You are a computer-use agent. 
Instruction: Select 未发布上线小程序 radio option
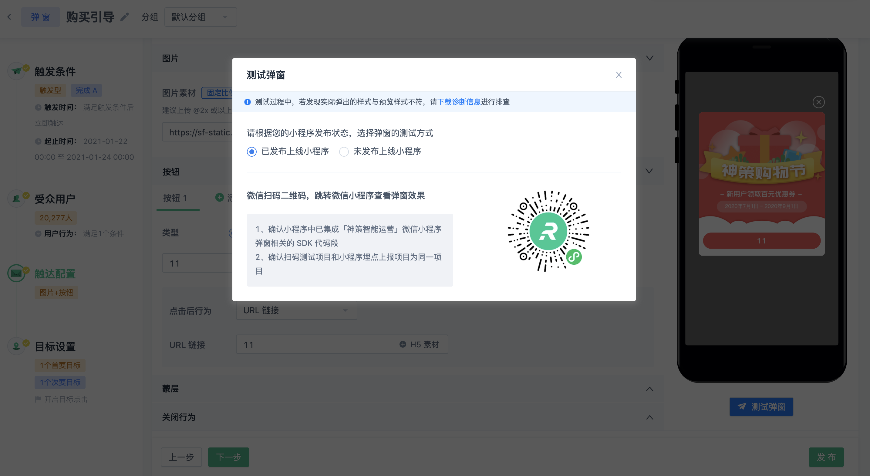[344, 152]
